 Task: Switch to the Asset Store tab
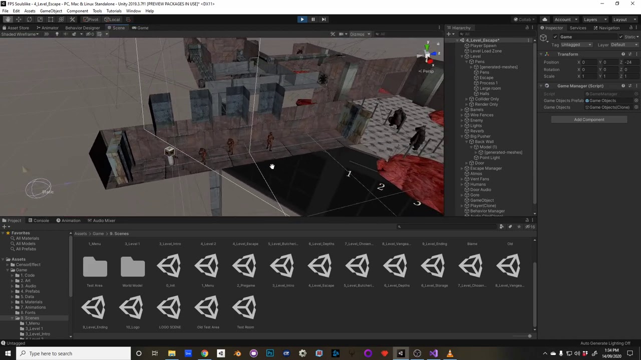16,28
